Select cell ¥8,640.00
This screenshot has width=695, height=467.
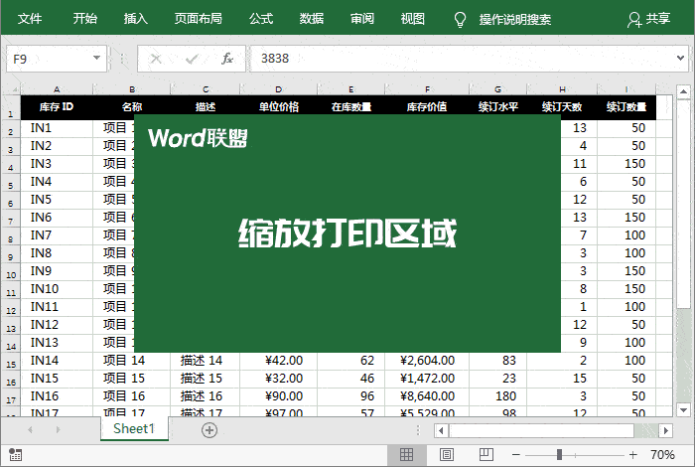(427, 396)
